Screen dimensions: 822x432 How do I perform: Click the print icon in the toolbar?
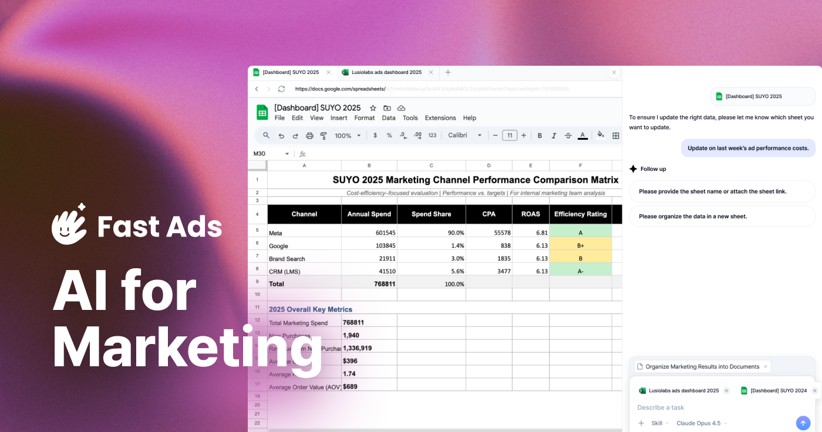[309, 136]
